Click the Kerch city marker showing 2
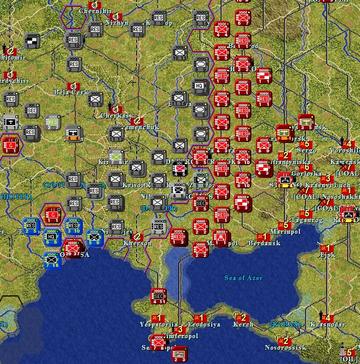Viewport: 360px width, 364px height. point(243,318)
